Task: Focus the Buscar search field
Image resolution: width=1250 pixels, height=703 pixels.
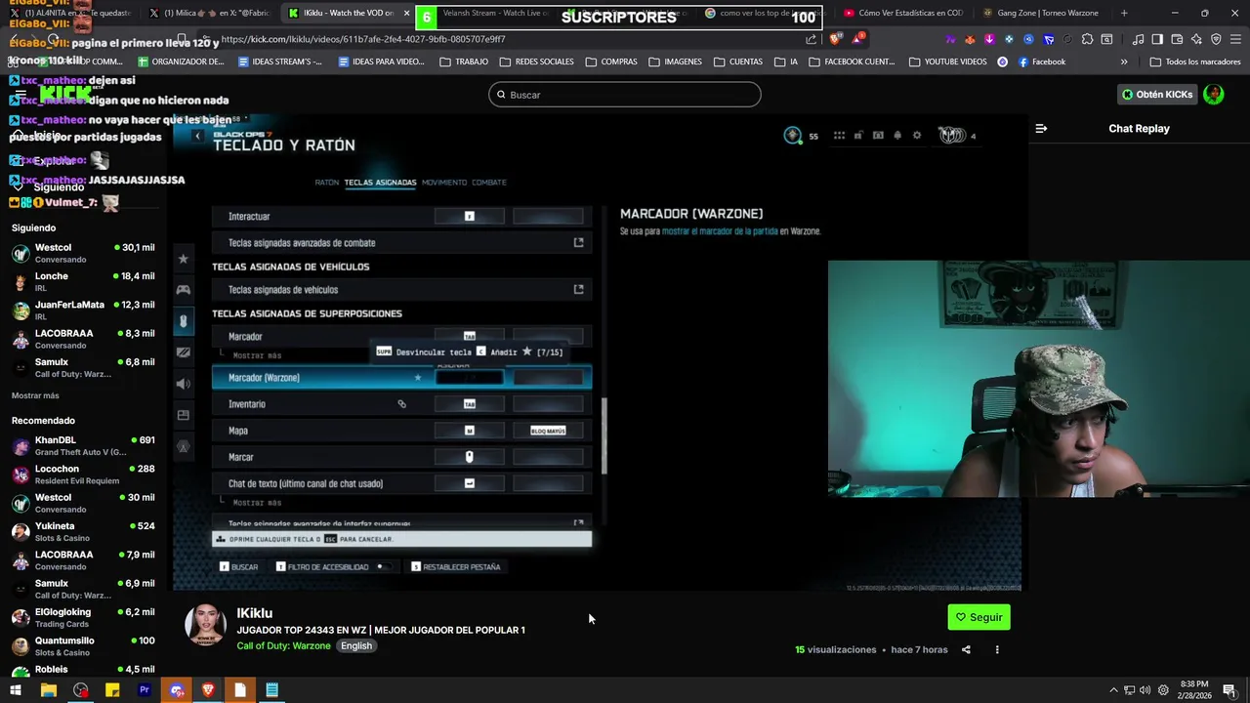Action: coord(625,95)
